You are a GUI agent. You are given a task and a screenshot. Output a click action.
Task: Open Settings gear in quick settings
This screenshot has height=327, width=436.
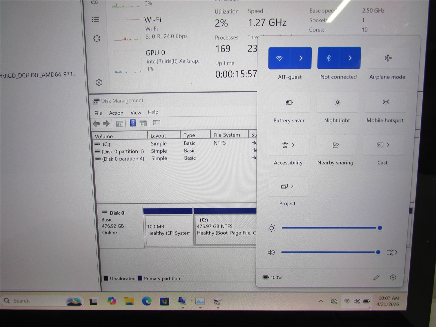tap(393, 277)
